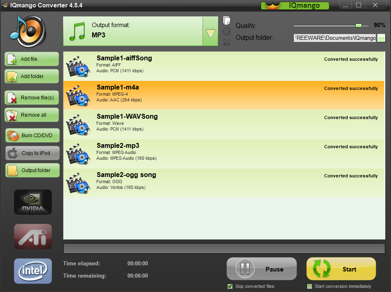Image resolution: width=391 pixels, height=292 pixels.
Task: Open format settings via gear icon
Action: click(x=226, y=32)
